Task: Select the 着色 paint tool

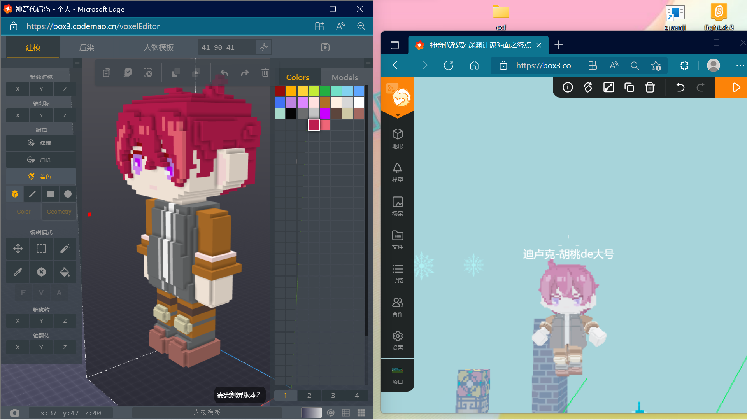Action: pyautogui.click(x=41, y=177)
